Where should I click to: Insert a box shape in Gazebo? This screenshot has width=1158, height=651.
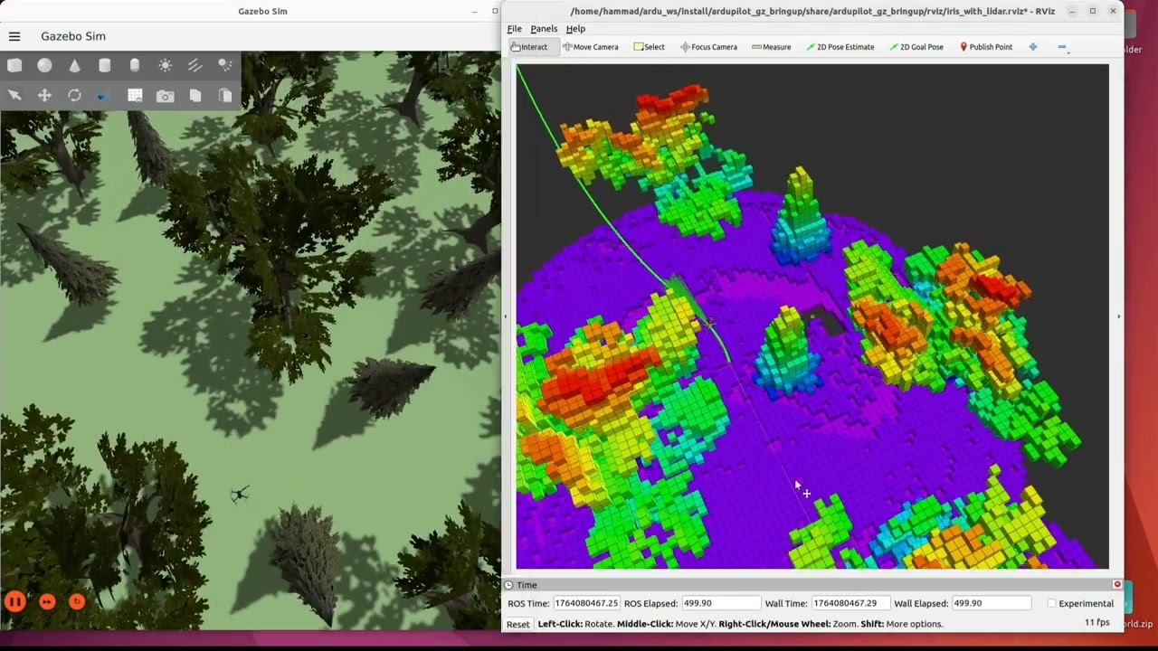pyautogui.click(x=14, y=65)
